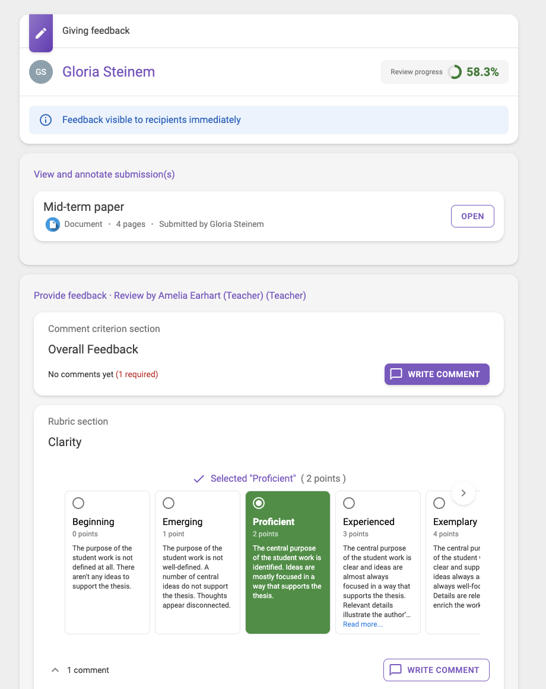Click the checkmark next to Selected Proficient
This screenshot has height=689, width=546.
click(199, 479)
